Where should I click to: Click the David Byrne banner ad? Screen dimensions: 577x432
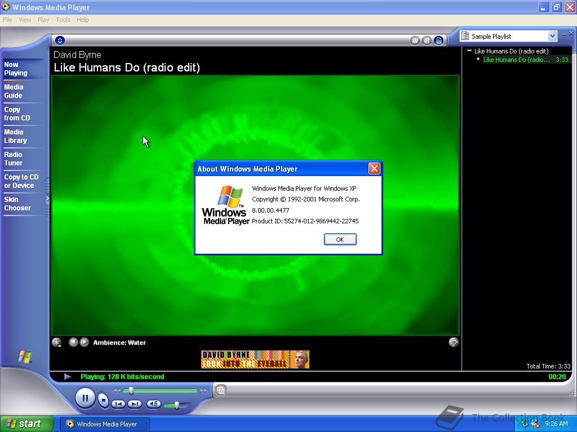(255, 359)
